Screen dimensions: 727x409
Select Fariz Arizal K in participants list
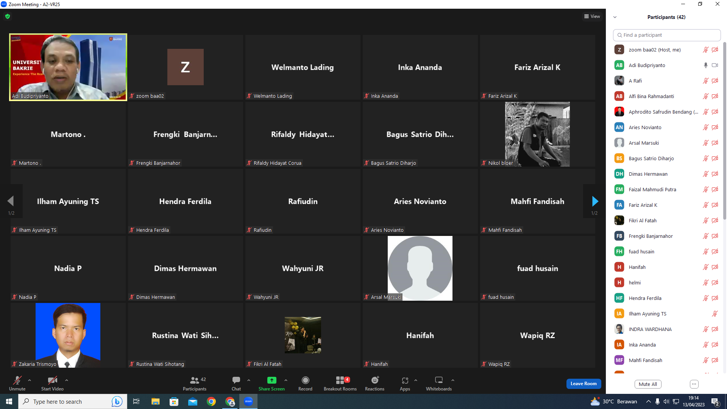[666, 205]
